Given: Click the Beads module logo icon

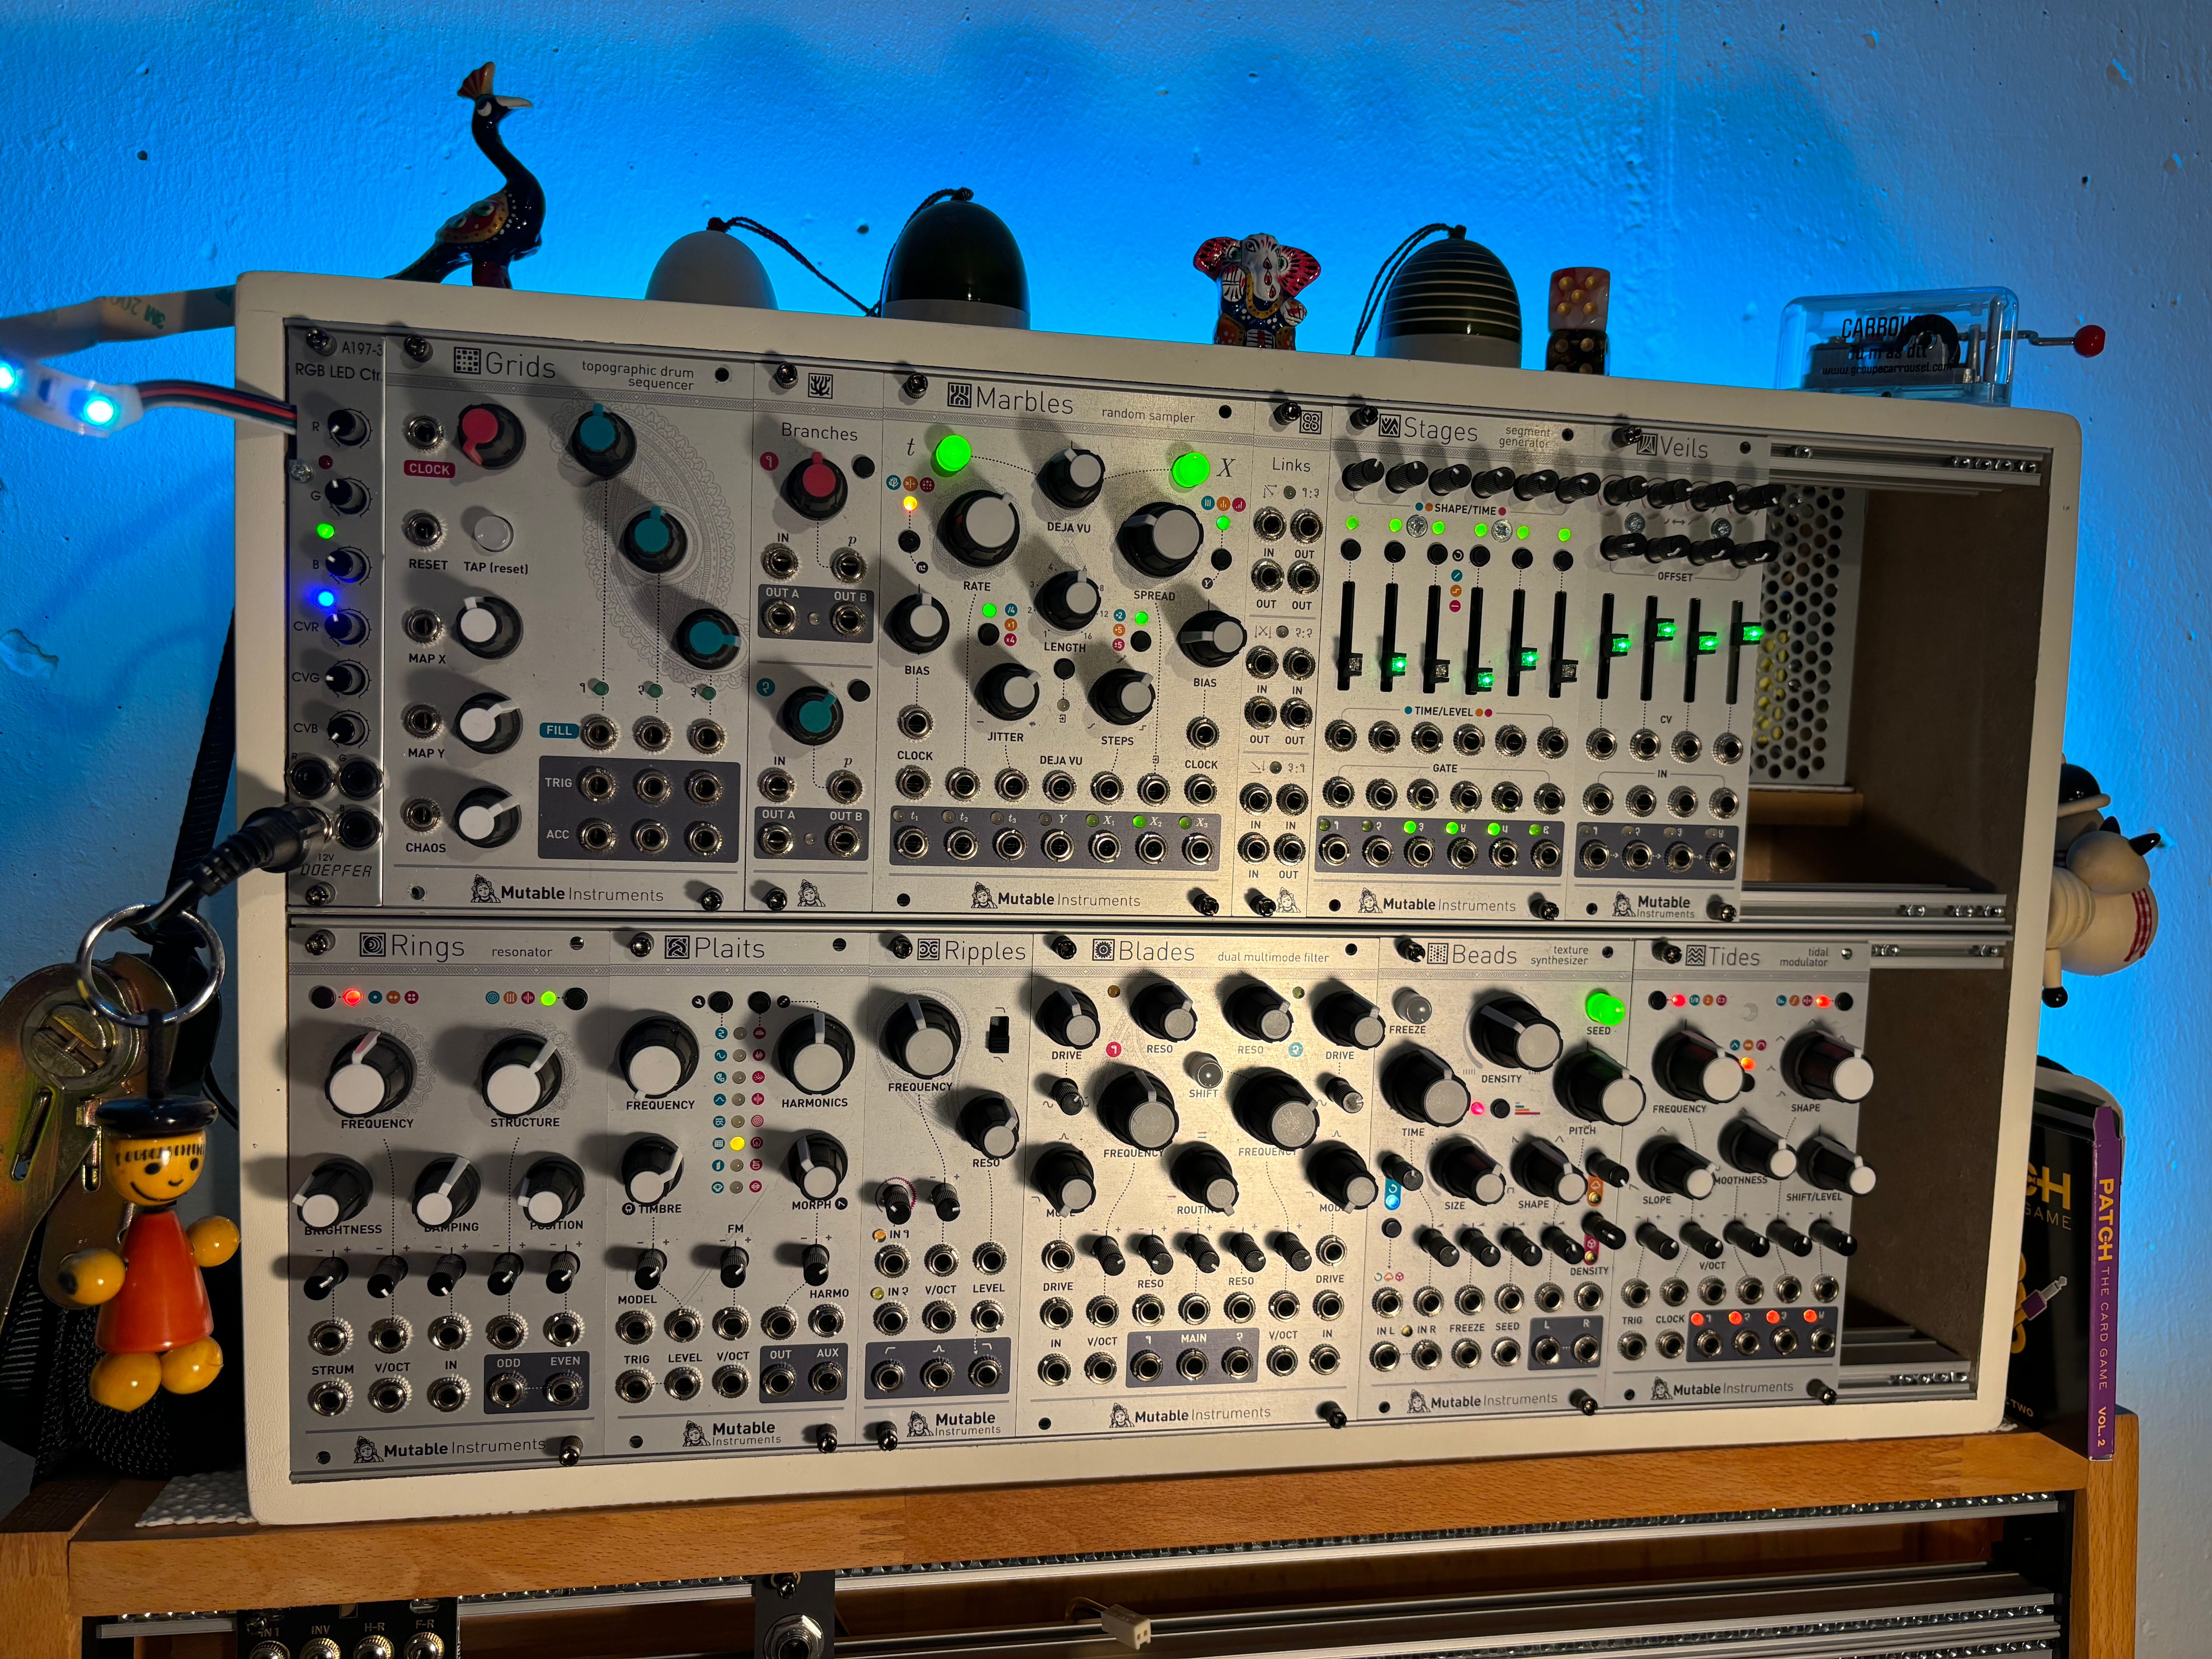Looking at the screenshot, I should point(1437,954).
